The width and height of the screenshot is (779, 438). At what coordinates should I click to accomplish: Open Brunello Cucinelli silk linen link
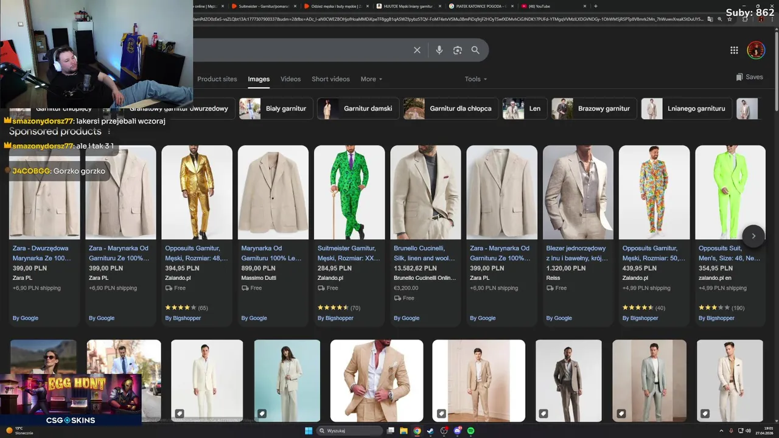click(x=424, y=253)
